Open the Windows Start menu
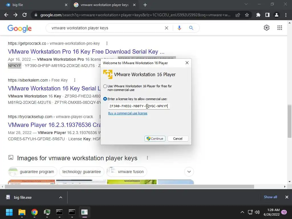 click(9, 212)
